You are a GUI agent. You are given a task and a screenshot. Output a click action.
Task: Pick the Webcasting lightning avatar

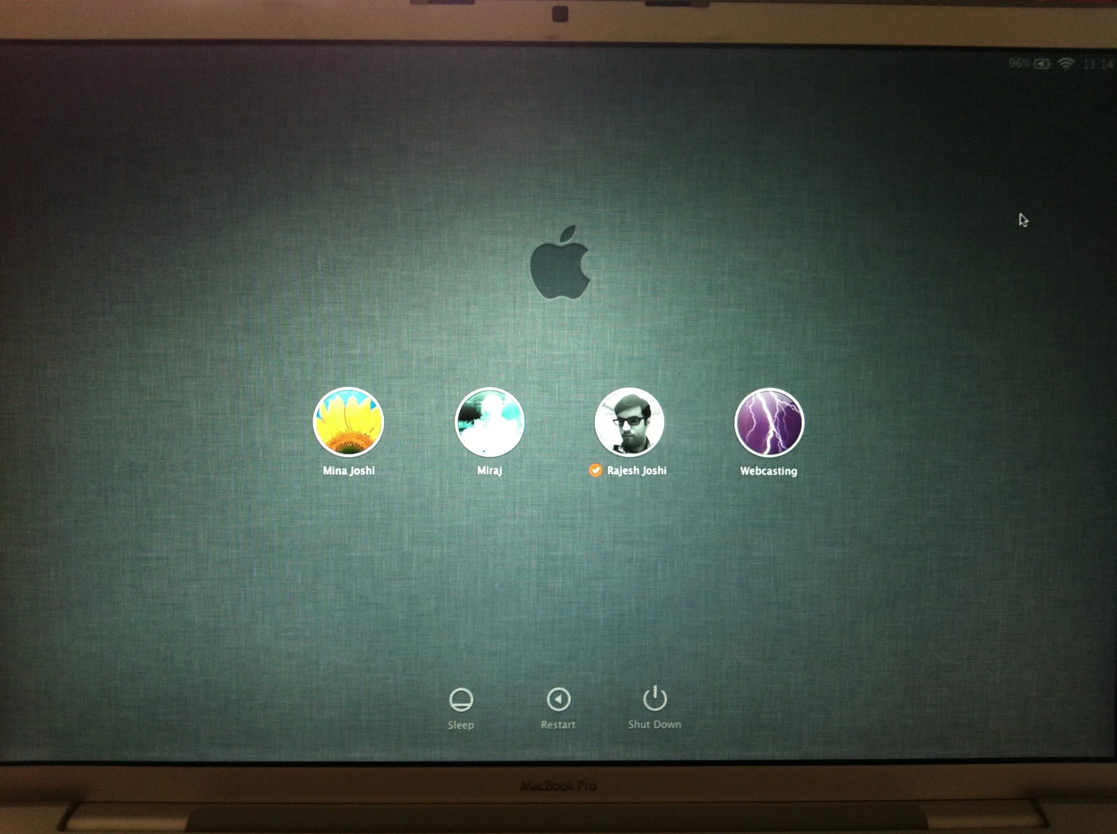(x=768, y=422)
